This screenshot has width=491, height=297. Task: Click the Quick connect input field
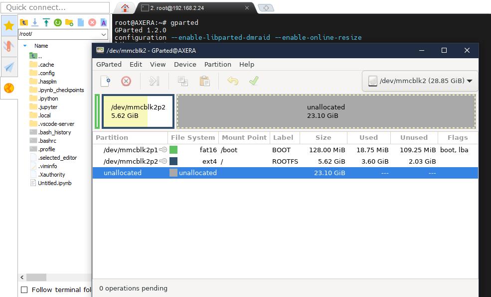coord(55,7)
